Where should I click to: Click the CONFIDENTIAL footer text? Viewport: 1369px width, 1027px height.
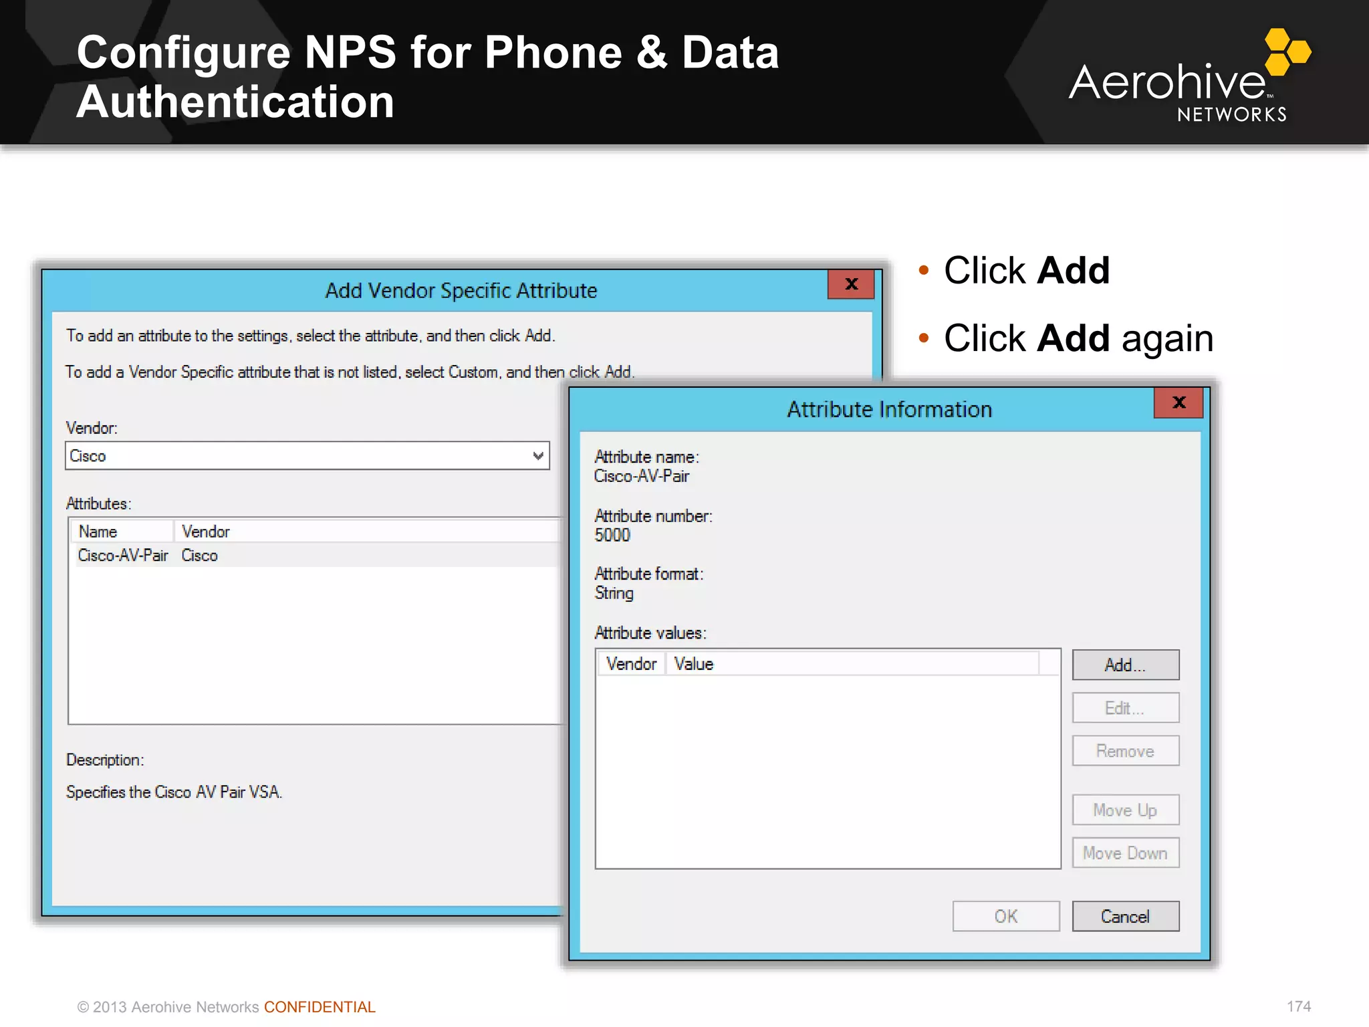click(x=320, y=1007)
